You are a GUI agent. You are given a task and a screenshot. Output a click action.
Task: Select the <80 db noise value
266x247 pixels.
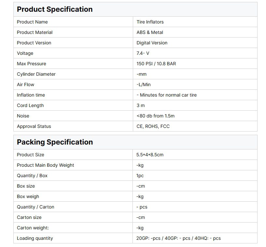point(156,116)
